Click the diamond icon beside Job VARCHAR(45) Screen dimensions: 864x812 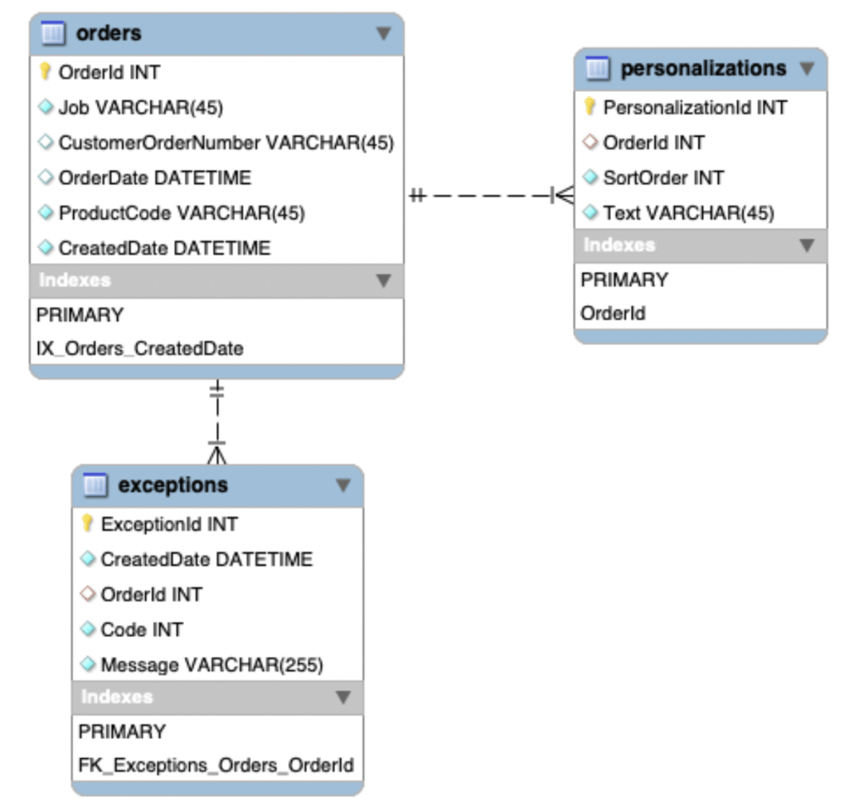46,107
